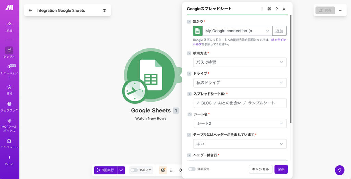
Task: Open the 組織 home section
Action: tap(9, 27)
